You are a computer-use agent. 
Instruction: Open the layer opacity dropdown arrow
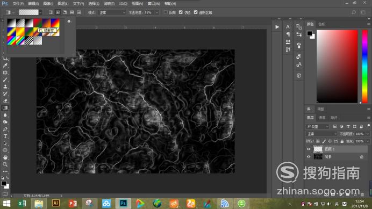(x=368, y=134)
